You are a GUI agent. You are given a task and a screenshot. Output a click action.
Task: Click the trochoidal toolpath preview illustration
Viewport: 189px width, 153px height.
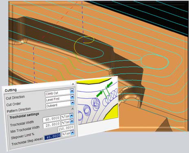(97, 101)
